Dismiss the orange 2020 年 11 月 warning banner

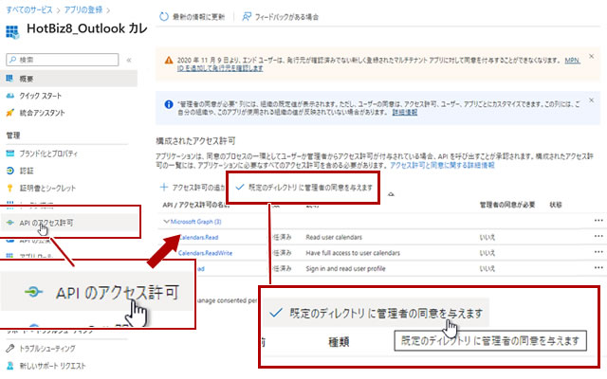(x=592, y=57)
